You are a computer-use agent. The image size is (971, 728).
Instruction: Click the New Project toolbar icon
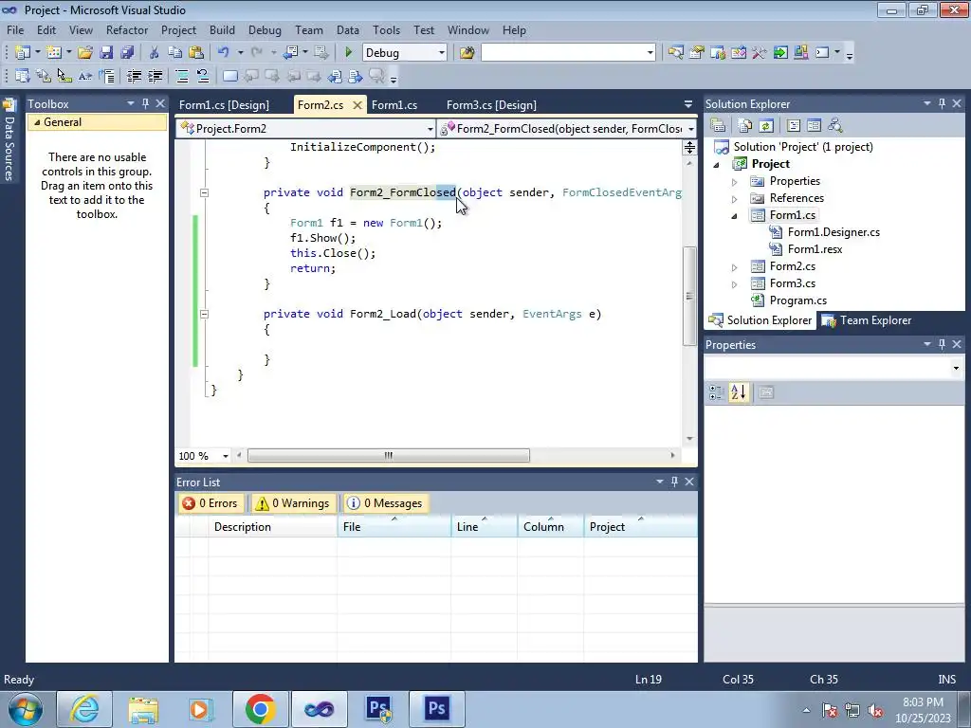pyautogui.click(x=23, y=53)
